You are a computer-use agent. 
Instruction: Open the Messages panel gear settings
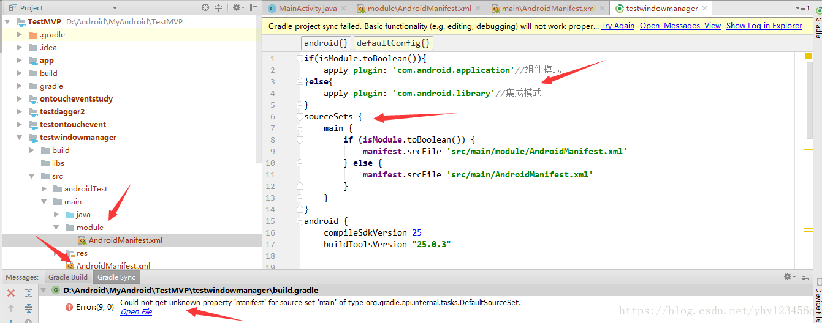(790, 277)
